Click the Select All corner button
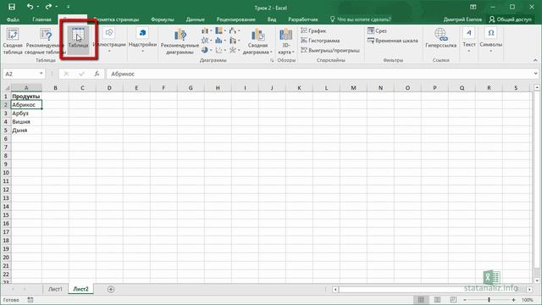 coord(7,88)
